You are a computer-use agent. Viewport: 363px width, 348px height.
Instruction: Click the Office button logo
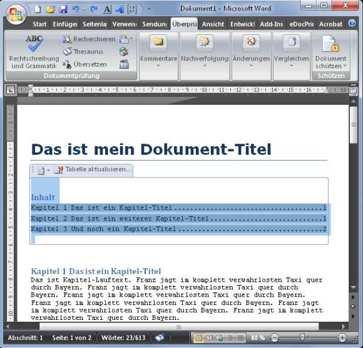coord(16,14)
